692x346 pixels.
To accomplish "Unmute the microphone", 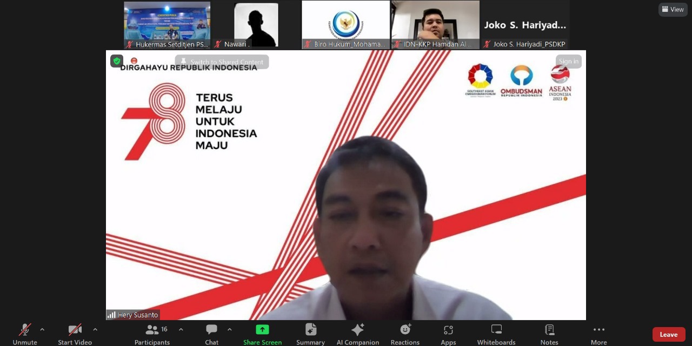I will coord(25,334).
